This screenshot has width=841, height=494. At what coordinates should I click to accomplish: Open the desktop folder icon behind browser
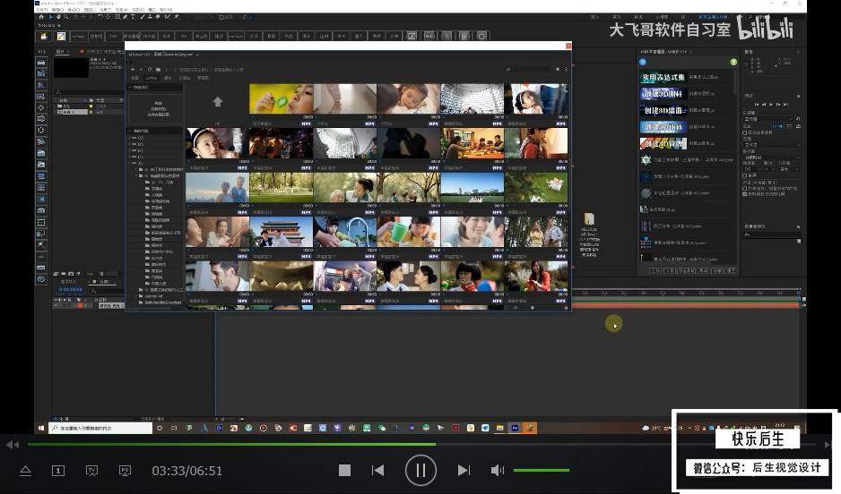589,219
